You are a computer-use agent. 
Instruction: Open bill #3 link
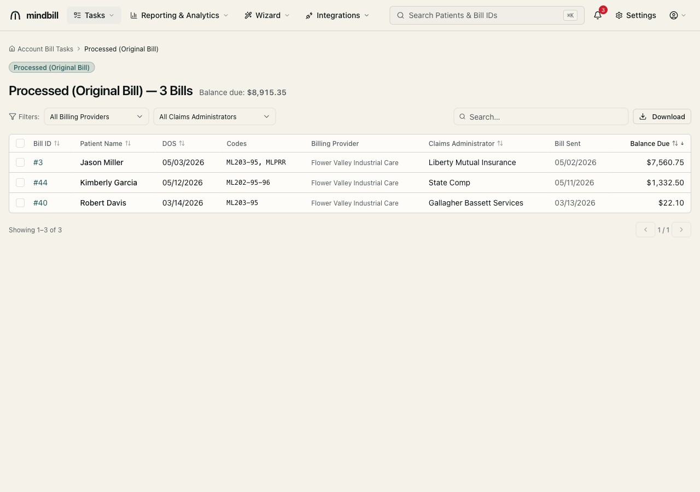(38, 162)
